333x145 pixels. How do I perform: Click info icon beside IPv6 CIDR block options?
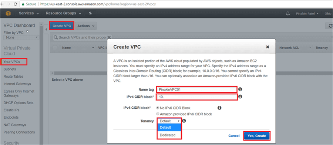point(219,108)
